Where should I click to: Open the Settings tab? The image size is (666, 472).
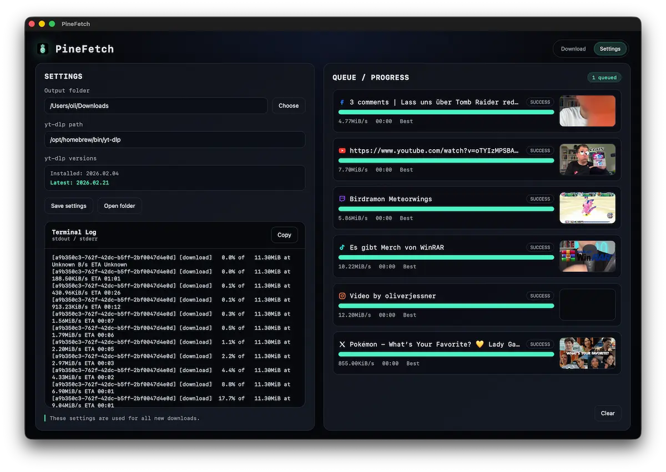click(610, 48)
